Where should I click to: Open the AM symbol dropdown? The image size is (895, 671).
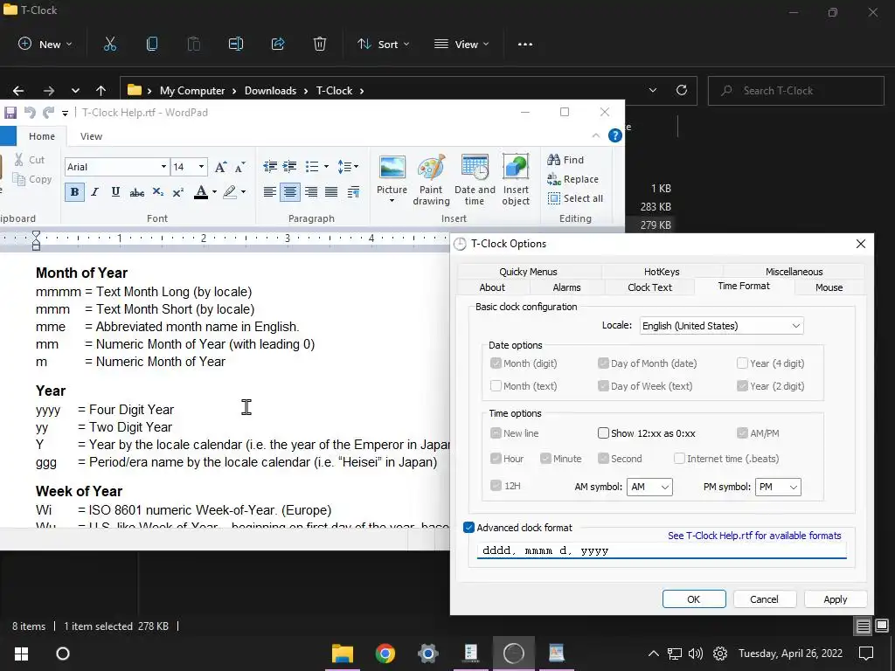[x=649, y=487]
